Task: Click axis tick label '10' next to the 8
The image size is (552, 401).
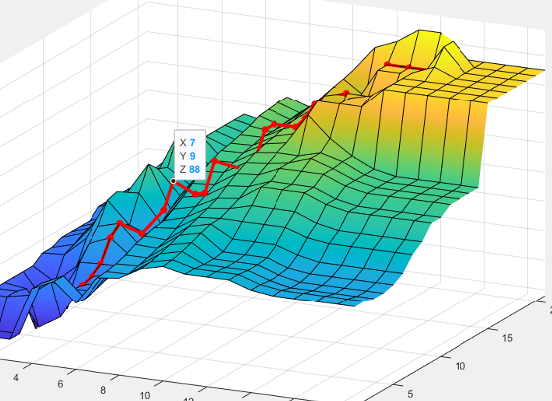Action: [145, 396]
